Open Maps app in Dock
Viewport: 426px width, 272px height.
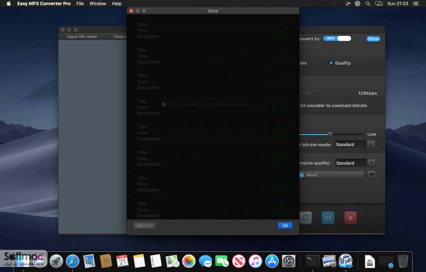click(x=172, y=261)
